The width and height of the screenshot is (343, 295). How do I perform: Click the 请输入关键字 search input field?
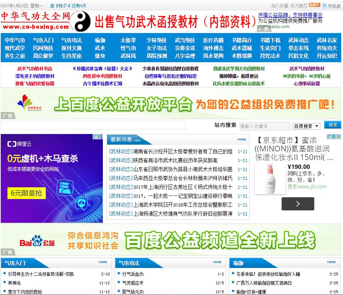click(265, 126)
